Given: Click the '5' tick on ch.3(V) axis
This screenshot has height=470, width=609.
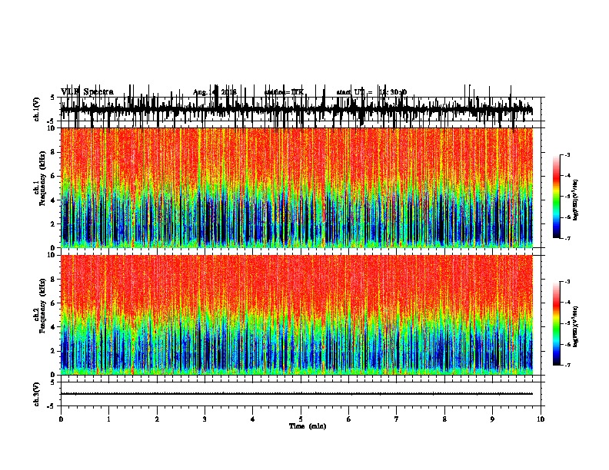Looking at the screenshot, I should [52, 382].
